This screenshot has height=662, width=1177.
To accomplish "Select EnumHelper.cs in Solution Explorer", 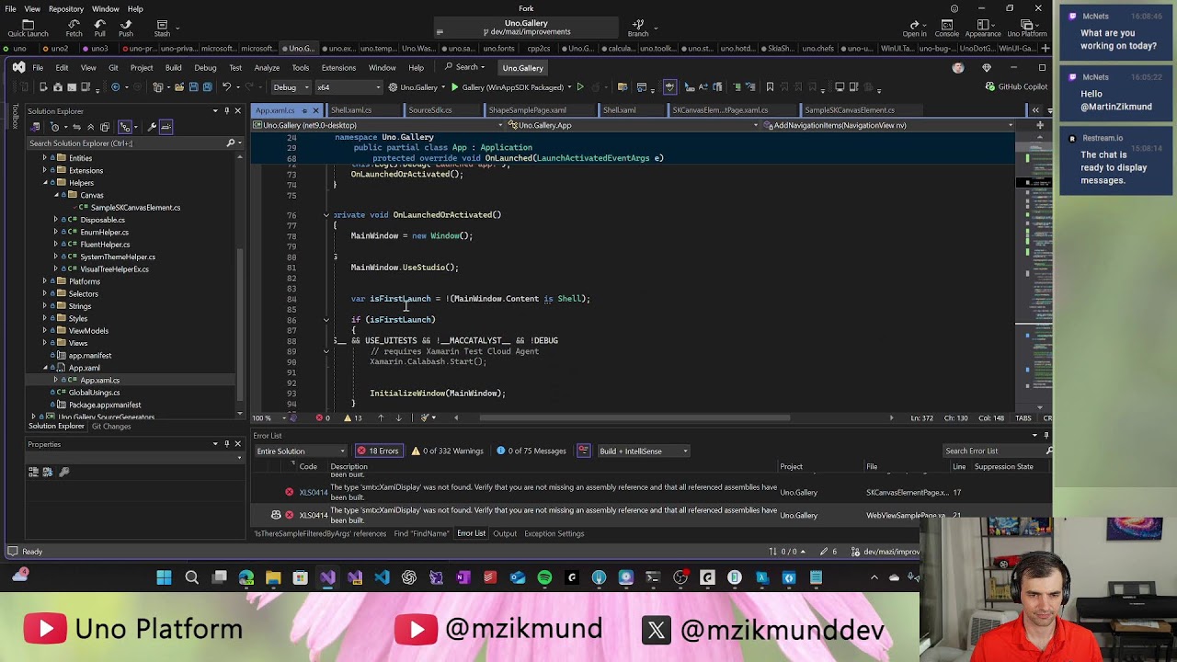I will coord(105,233).
